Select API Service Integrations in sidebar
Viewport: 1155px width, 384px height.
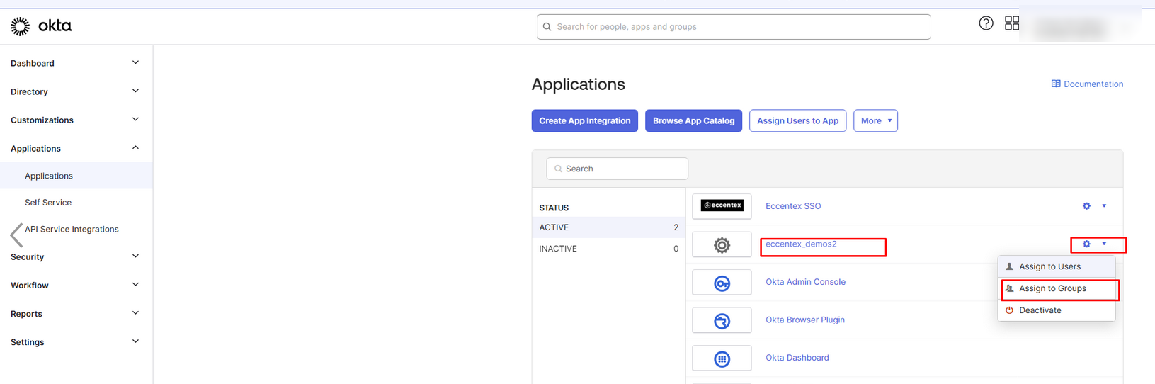coord(72,230)
